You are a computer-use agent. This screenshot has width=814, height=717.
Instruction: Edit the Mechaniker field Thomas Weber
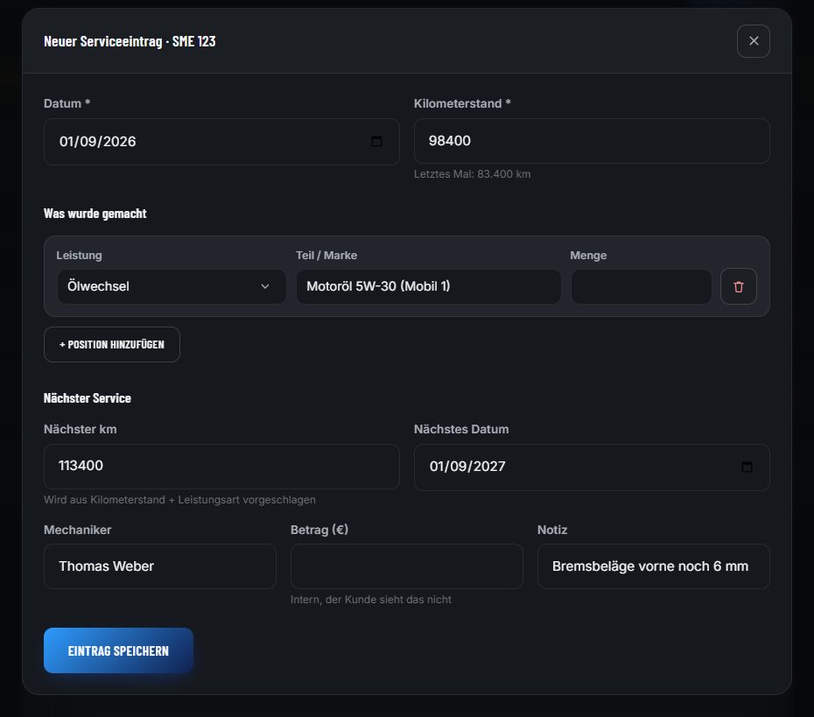(x=160, y=566)
